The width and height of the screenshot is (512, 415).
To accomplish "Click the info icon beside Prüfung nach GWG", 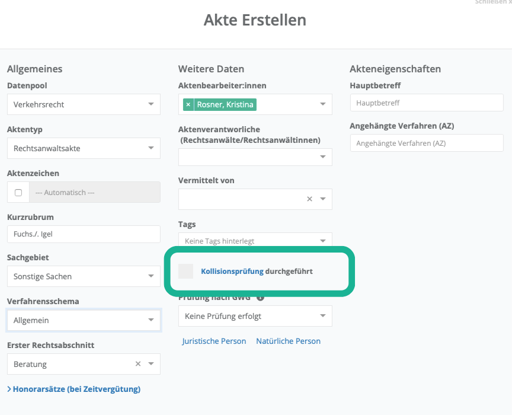I will pos(260,297).
